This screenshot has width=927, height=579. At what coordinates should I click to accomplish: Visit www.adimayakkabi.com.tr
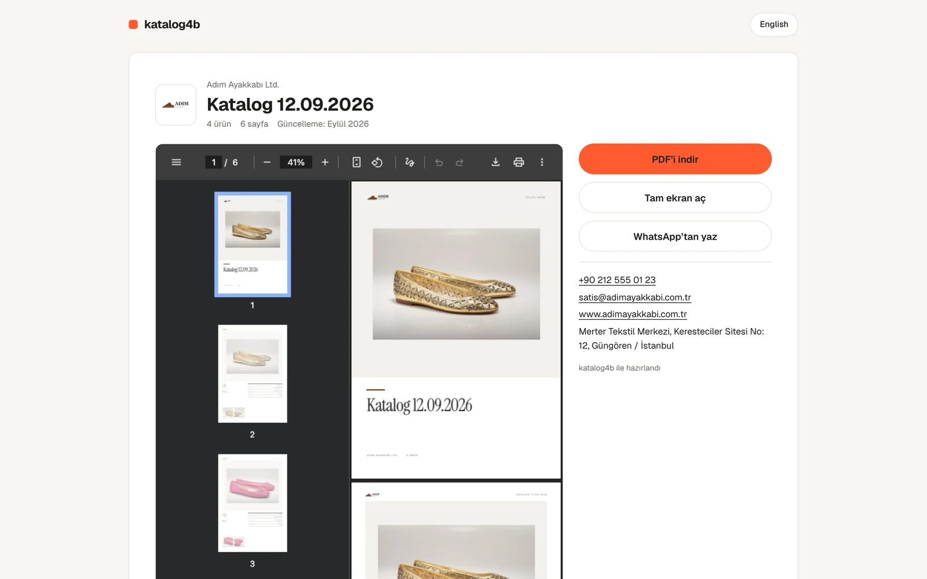(633, 314)
